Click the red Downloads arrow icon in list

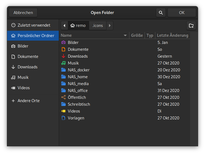coord(63,56)
